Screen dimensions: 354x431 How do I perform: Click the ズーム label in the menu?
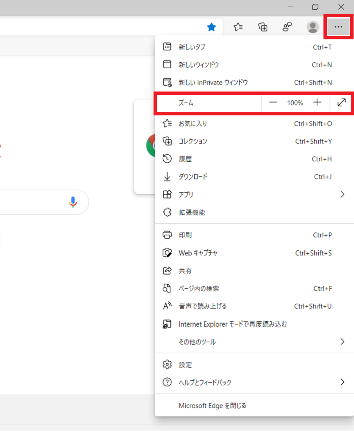point(186,103)
